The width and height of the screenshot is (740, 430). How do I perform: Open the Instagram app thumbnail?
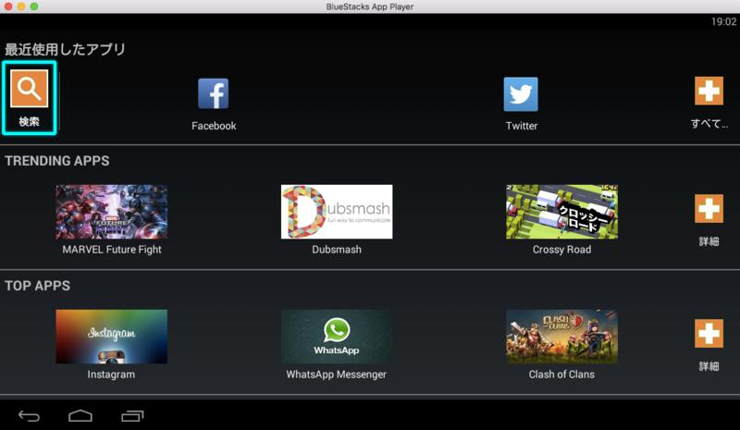coord(111,337)
